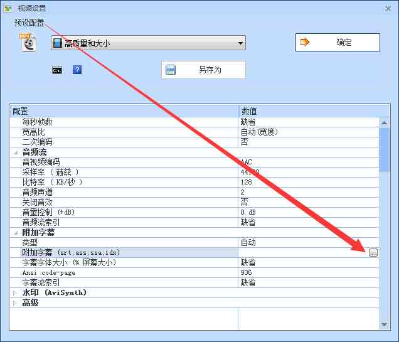Image resolution: width=399 pixels, height=342 pixels.
Task: Select the 宽高比 row
Action: pos(194,132)
